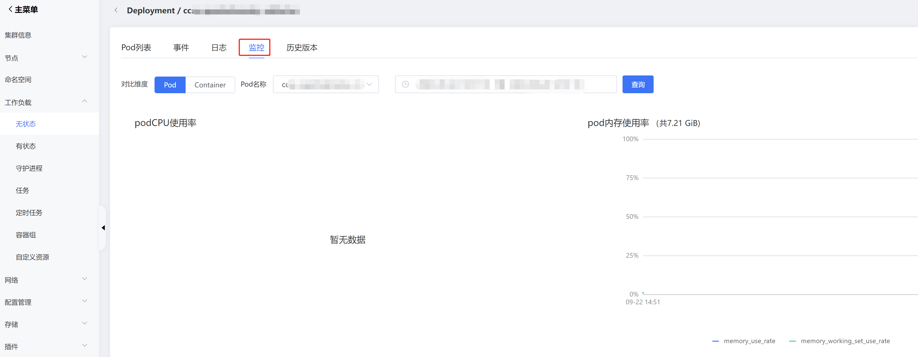Collapse sidebar using the black triangle handle
This screenshot has height=357, width=918.
tap(103, 228)
